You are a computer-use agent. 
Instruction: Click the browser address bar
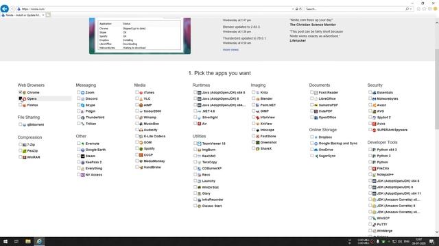tap(154, 9)
